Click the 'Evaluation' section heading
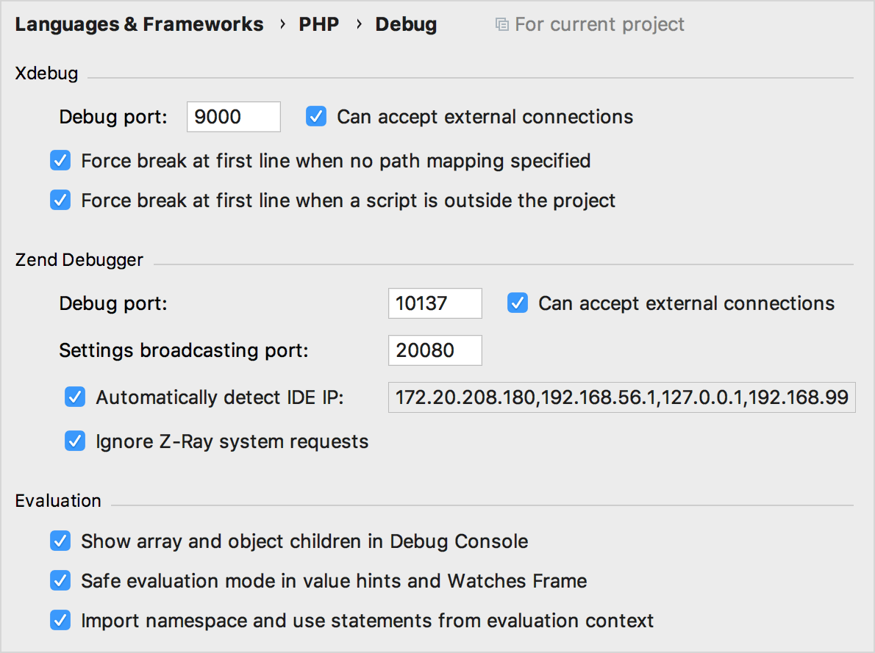The height and width of the screenshot is (653, 875). tap(58, 501)
